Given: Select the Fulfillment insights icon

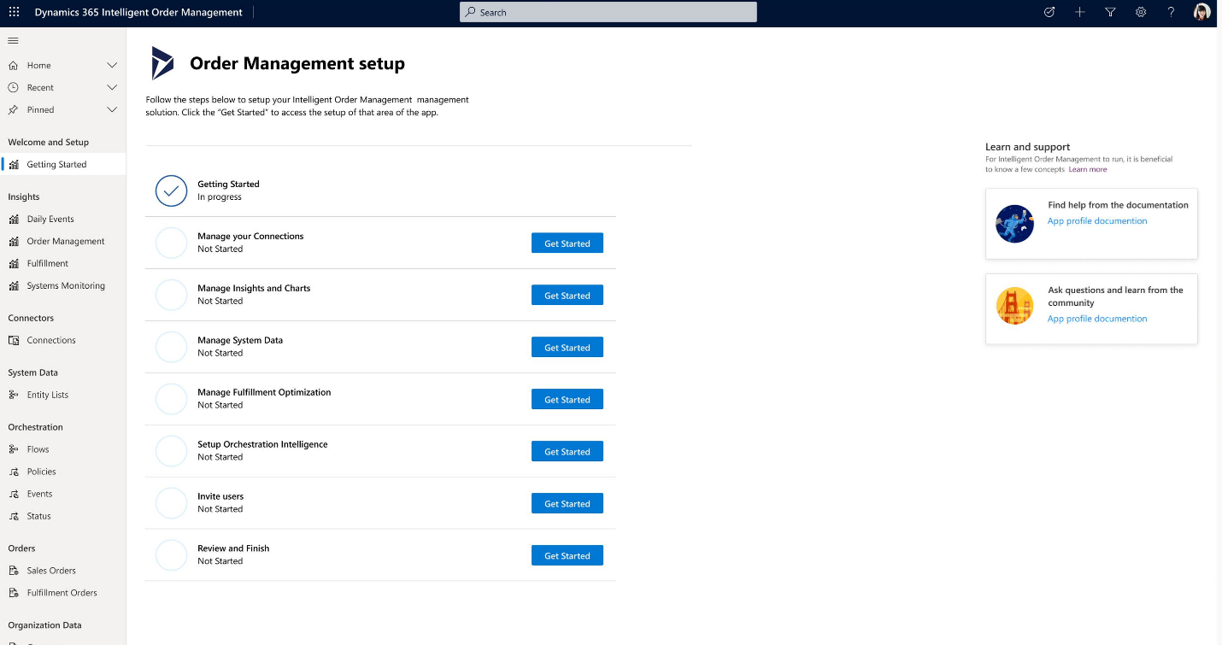Looking at the screenshot, I should point(13,263).
